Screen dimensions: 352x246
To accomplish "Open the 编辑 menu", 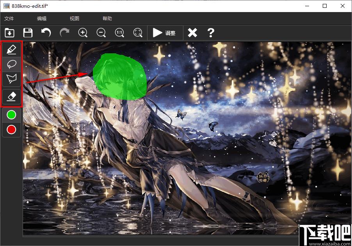I will click(x=42, y=19).
